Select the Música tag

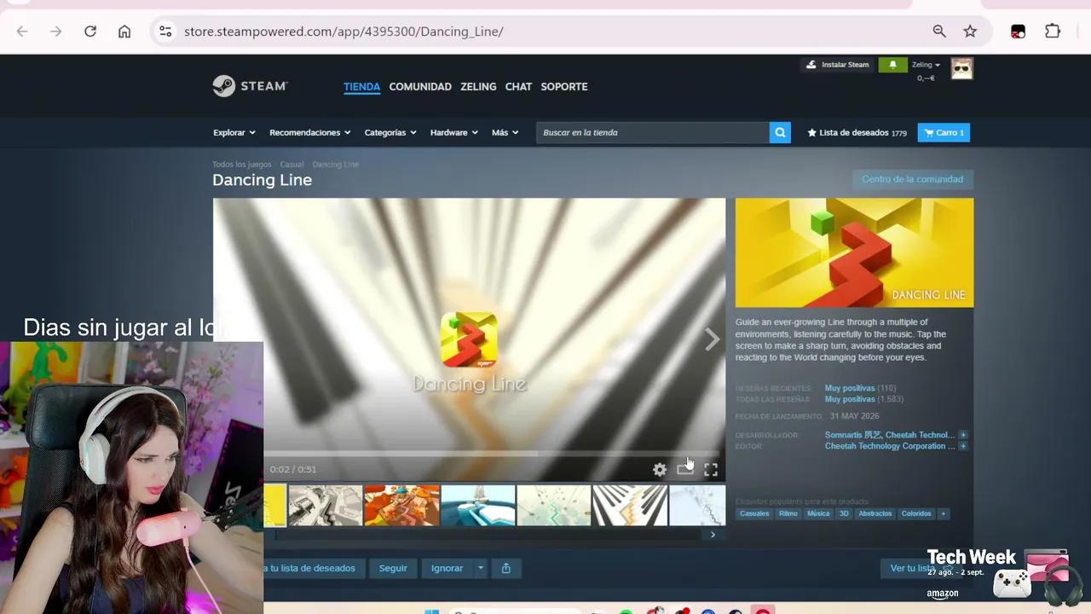pyautogui.click(x=818, y=513)
